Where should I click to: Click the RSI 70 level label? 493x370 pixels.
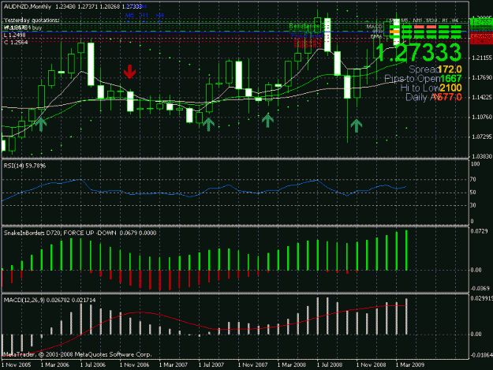click(472, 179)
